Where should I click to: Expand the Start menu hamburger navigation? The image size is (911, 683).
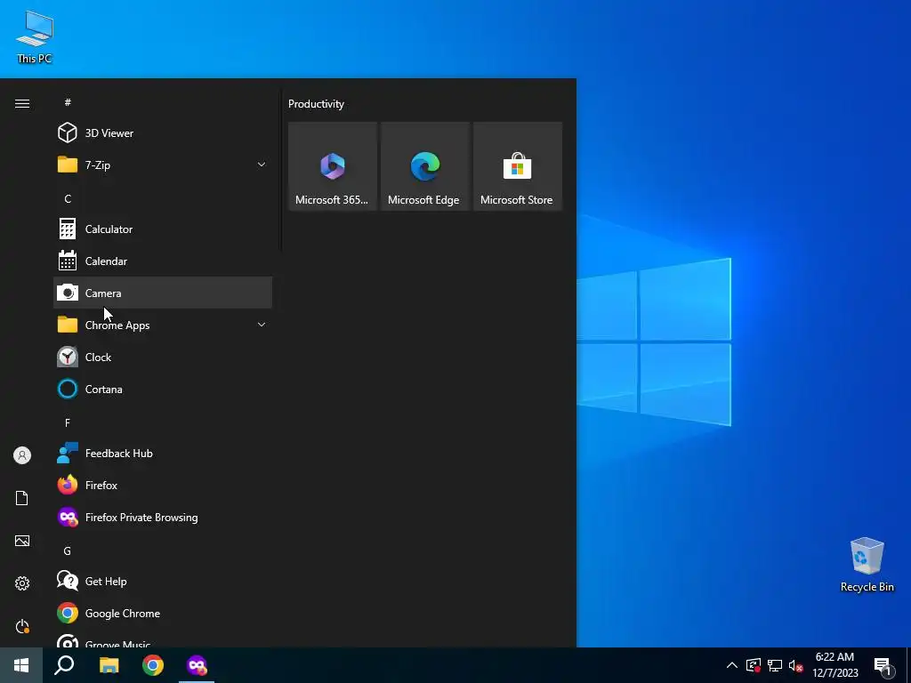pos(22,103)
